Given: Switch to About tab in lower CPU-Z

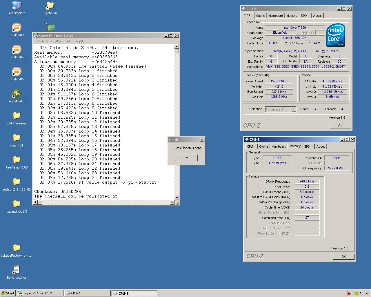Looking at the screenshot, I should (x=321, y=146).
